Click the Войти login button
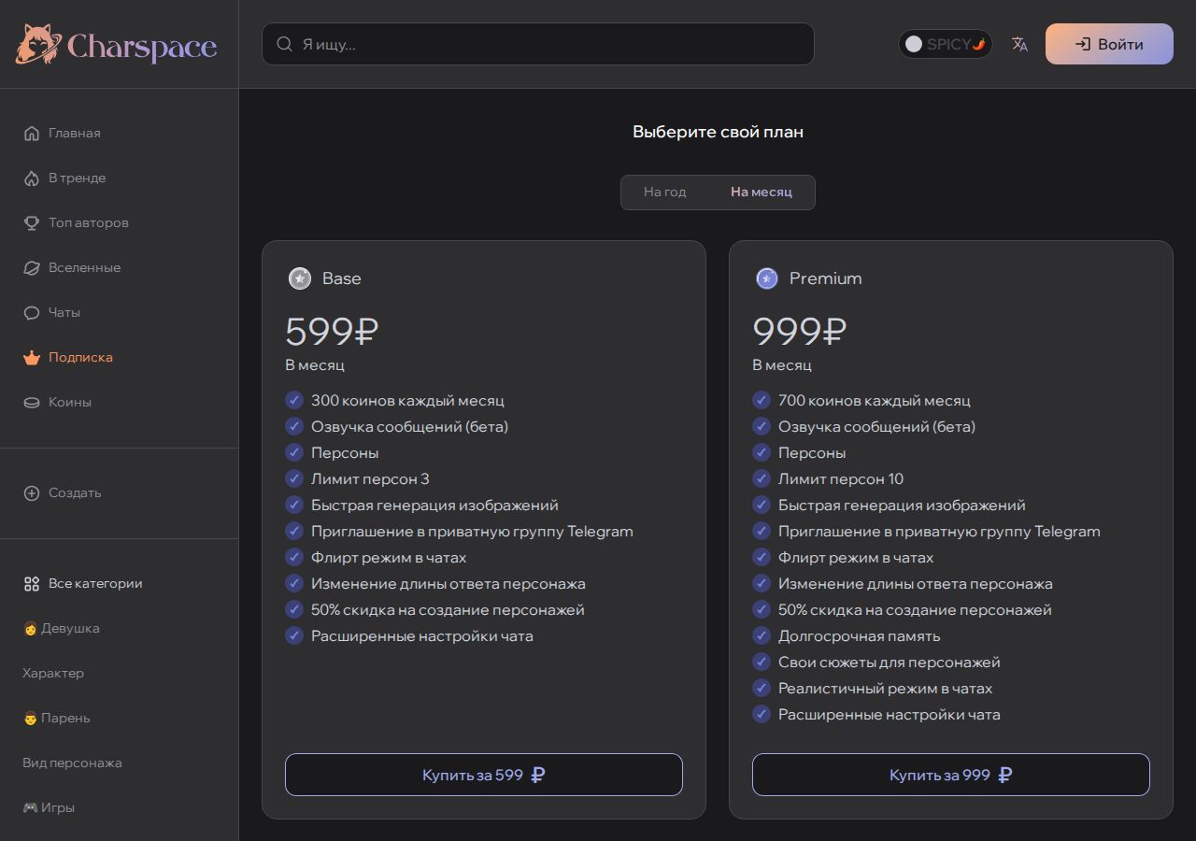 pos(1109,44)
